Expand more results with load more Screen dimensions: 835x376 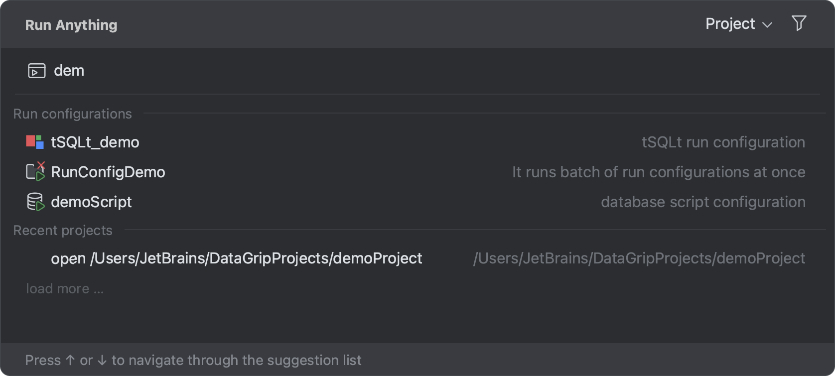pyautogui.click(x=64, y=288)
